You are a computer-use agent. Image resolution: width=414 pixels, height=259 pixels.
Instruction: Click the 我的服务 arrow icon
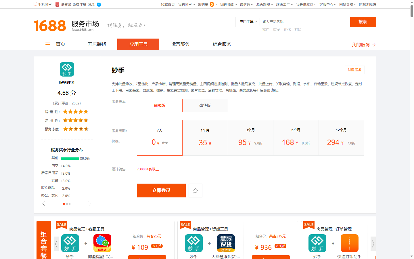tap(374, 45)
